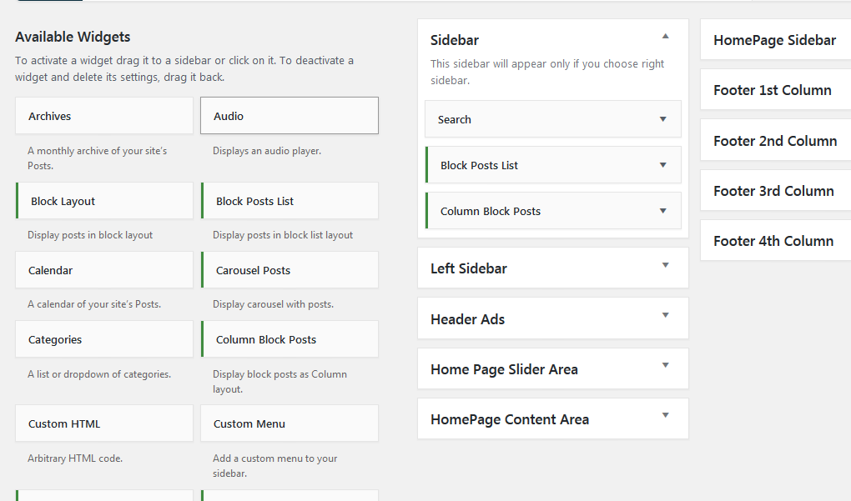Expand the Search widget dropdown arrow
This screenshot has width=851, height=501.
(x=663, y=119)
